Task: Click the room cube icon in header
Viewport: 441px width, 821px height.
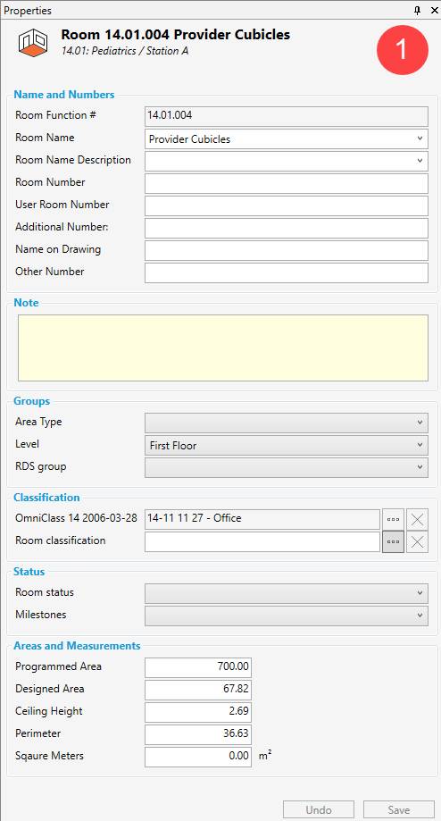Action: point(30,42)
